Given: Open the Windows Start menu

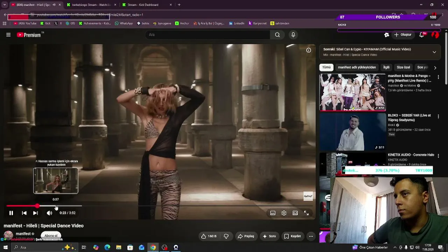Looking at the screenshot, I should point(5,247).
